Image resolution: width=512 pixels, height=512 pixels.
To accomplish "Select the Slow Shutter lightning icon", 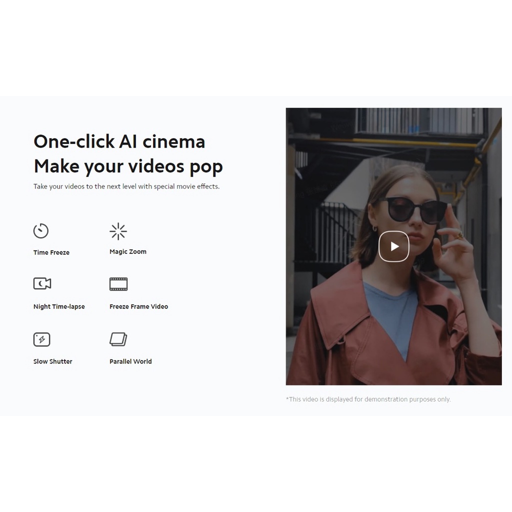I will point(41,339).
